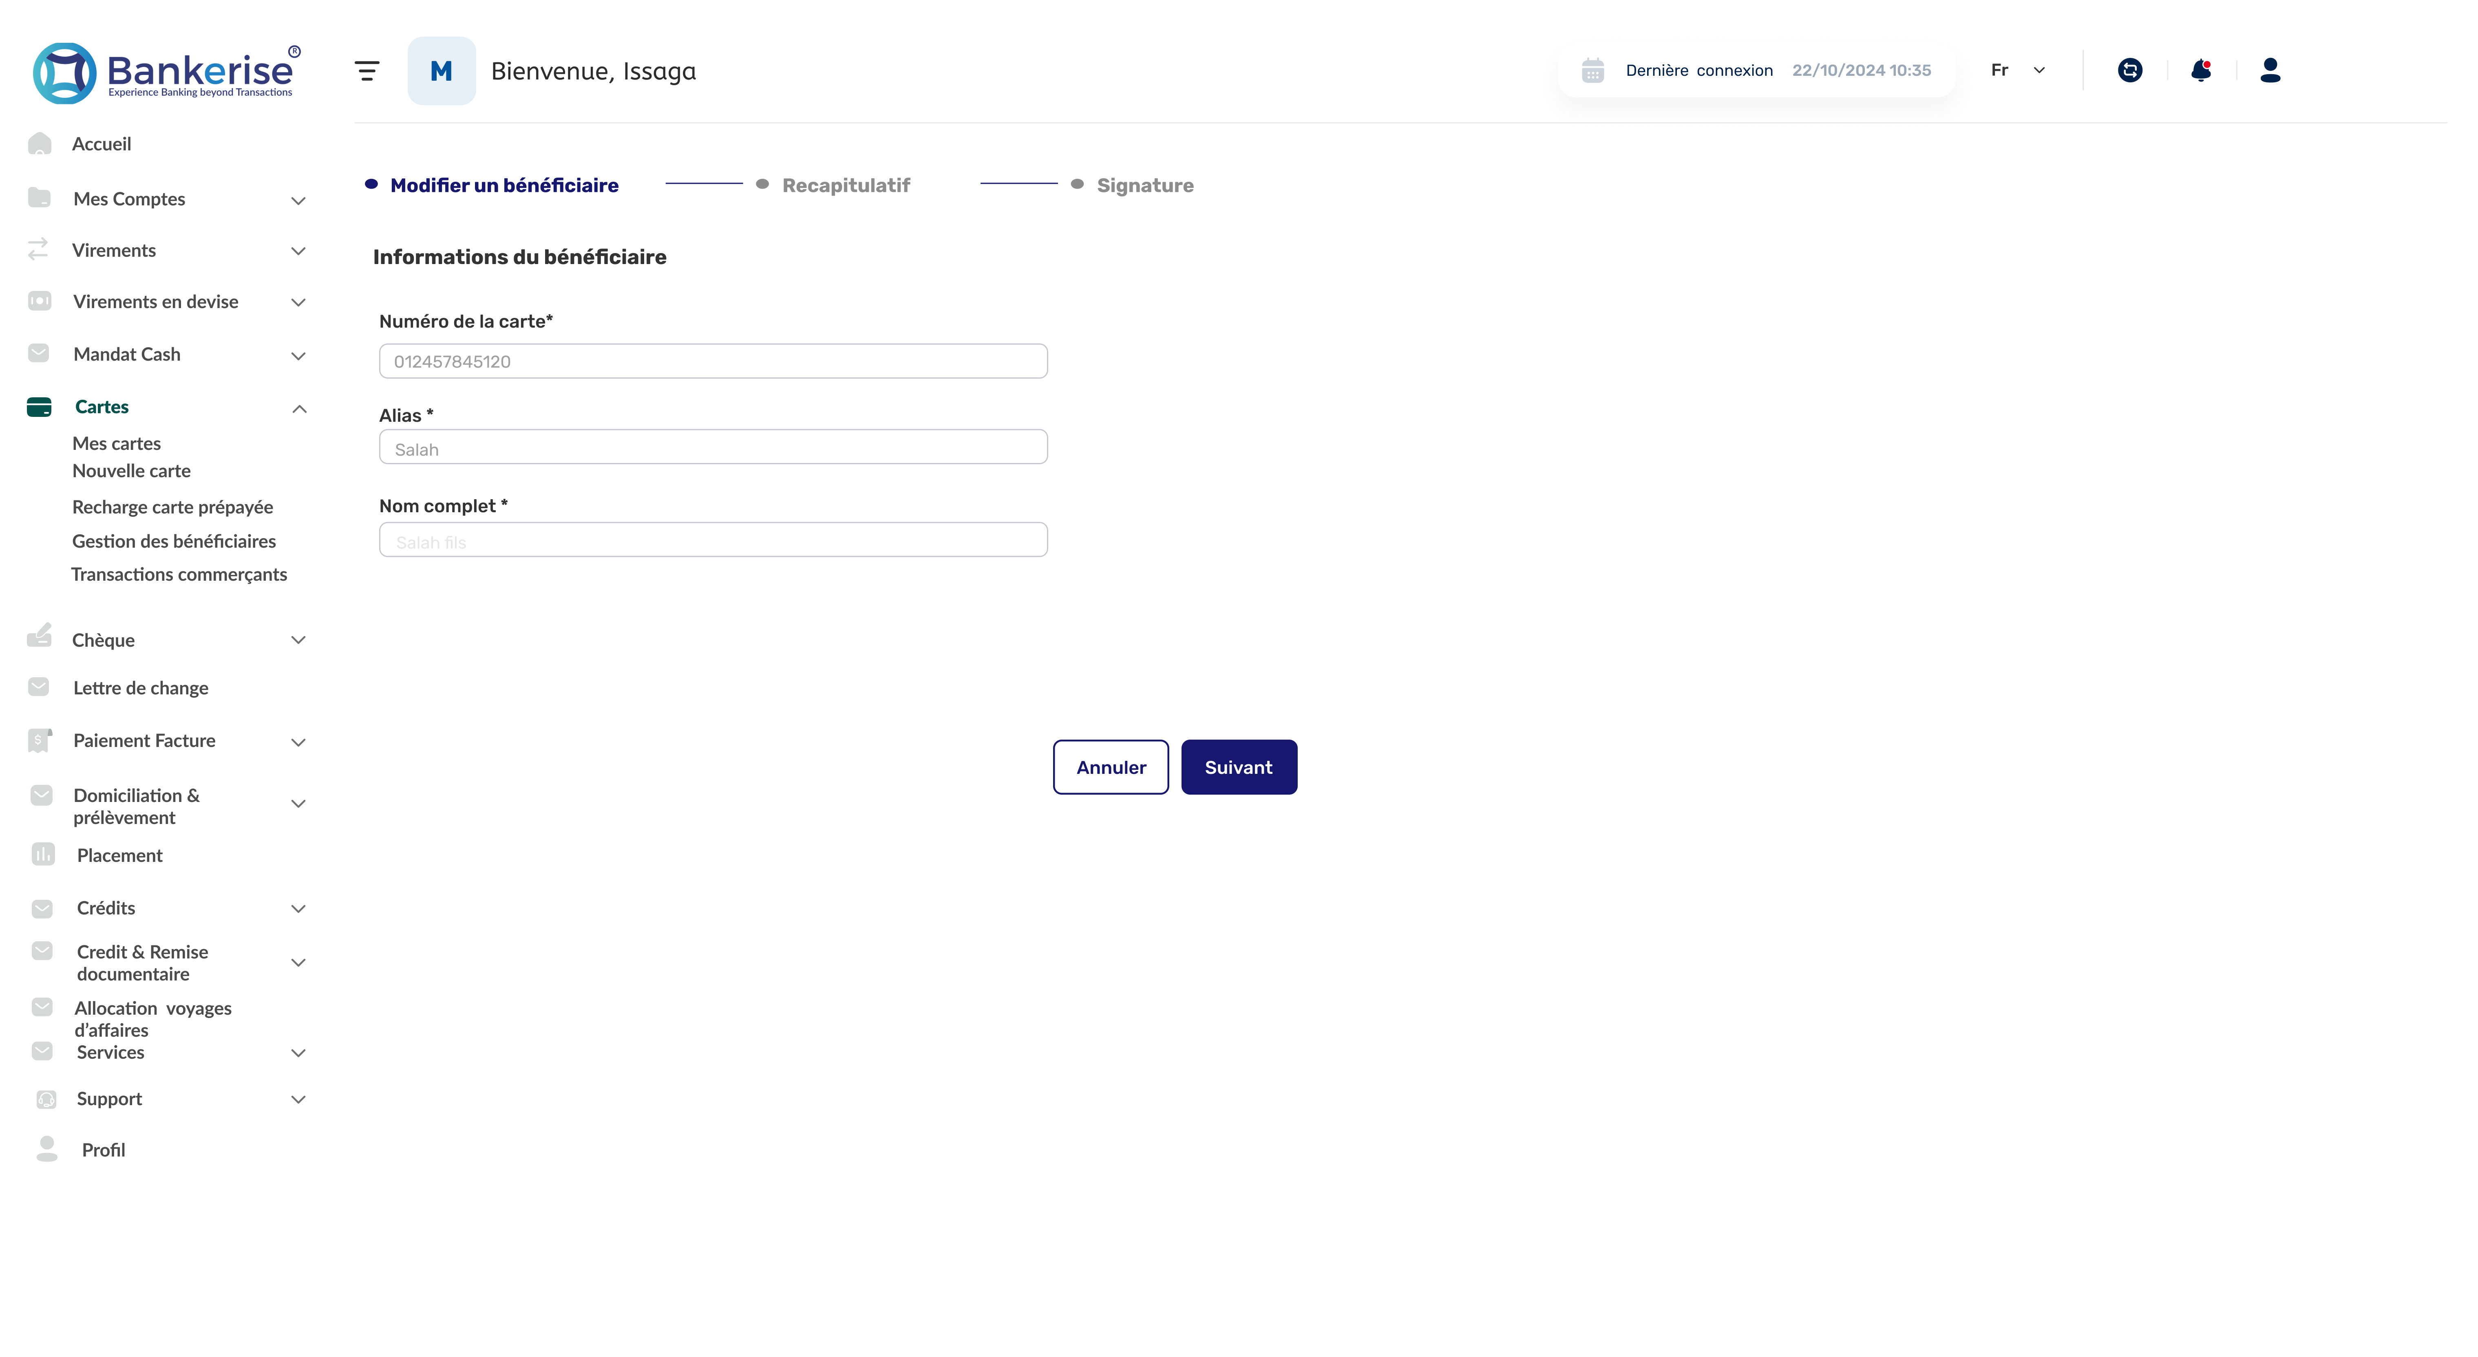Expand the Crédits chevron
Image resolution: width=2478 pixels, height=1357 pixels.
point(298,909)
